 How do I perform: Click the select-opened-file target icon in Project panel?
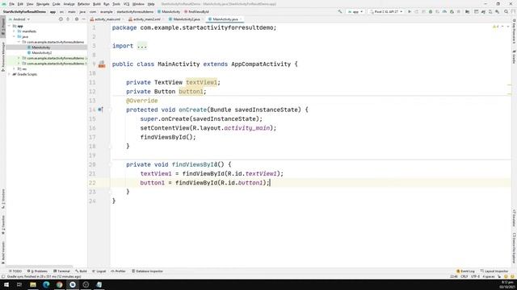click(x=61, y=19)
